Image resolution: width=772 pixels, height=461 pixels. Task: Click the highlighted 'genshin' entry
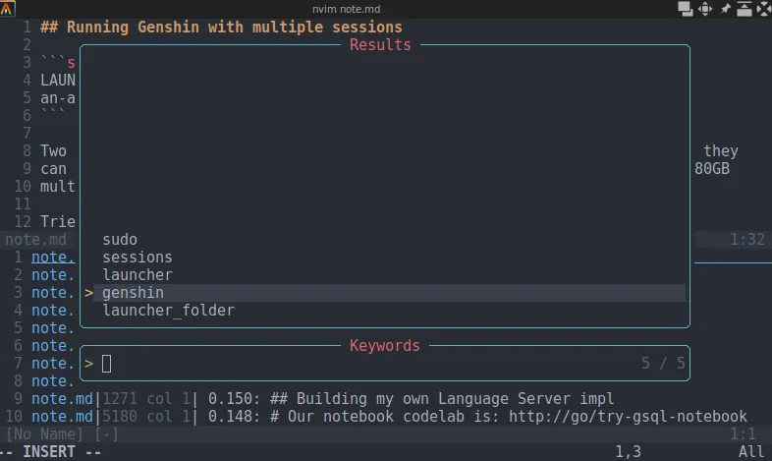click(133, 293)
